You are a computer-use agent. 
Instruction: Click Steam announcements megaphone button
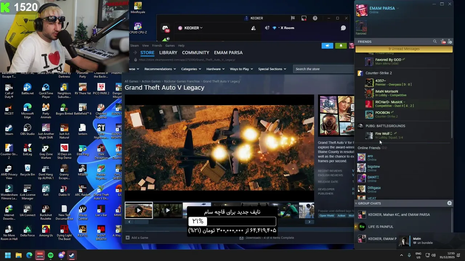click(327, 46)
